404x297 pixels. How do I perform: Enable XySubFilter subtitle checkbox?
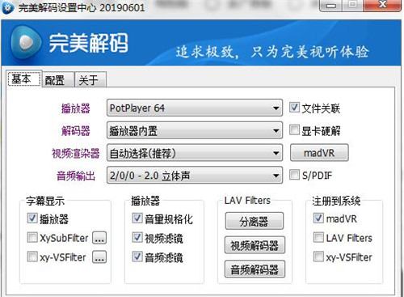32,237
